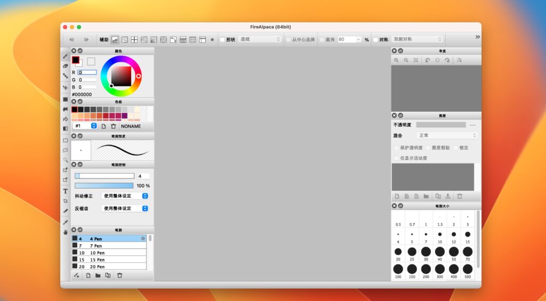Turn snap guide off with 'off' icon
Viewport: 546px width, 301px height.
(115, 39)
